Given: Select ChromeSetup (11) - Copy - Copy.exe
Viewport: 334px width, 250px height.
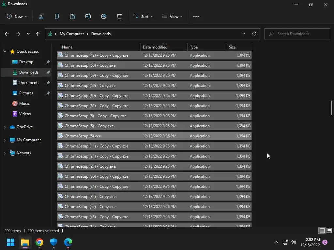Looking at the screenshot, I should [x=154, y=146].
